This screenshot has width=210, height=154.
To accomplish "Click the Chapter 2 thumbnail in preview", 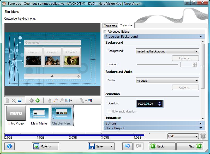I will (53, 61).
